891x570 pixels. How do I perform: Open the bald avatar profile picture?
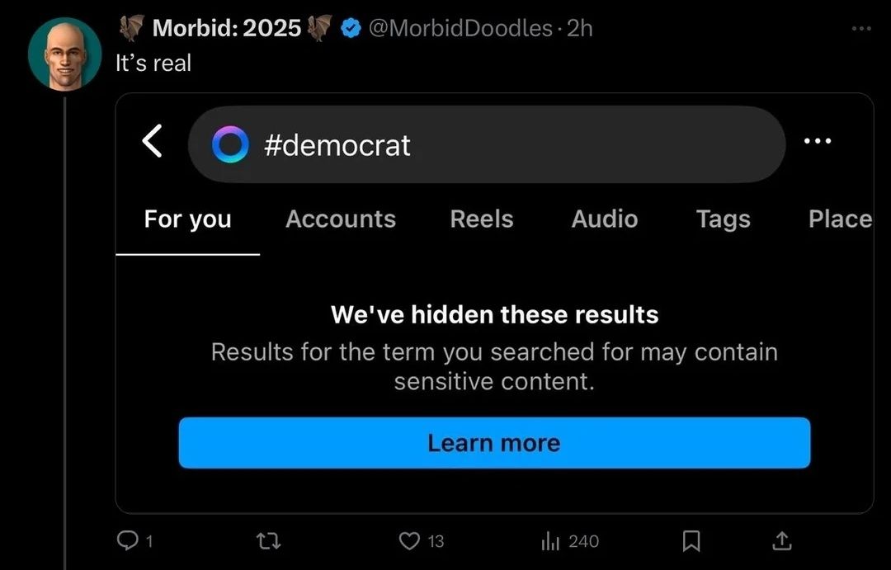click(64, 54)
